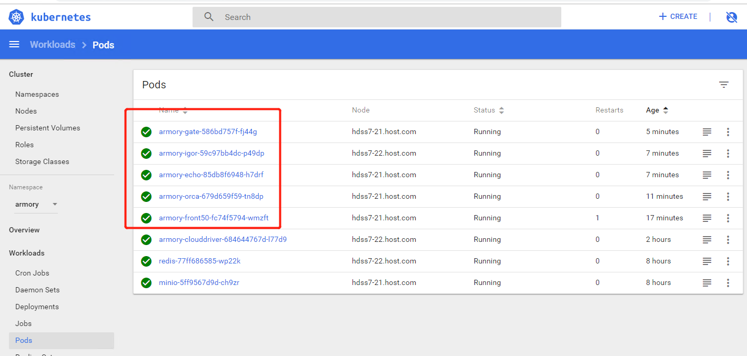The image size is (747, 356).
Task: Open logs icon for armory-clouddriver pod
Action: [x=707, y=240]
